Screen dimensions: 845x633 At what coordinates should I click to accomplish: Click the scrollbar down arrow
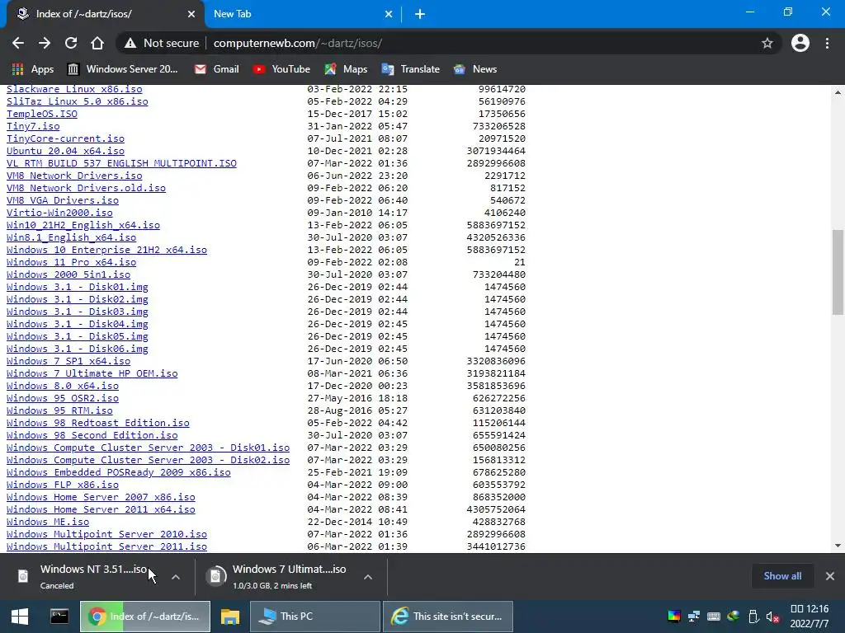tap(838, 546)
